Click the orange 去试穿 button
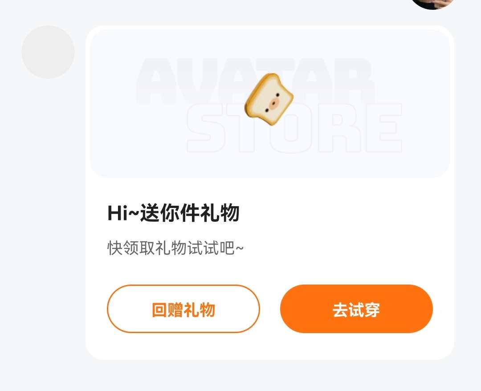Image resolution: width=481 pixels, height=391 pixels. (x=356, y=309)
